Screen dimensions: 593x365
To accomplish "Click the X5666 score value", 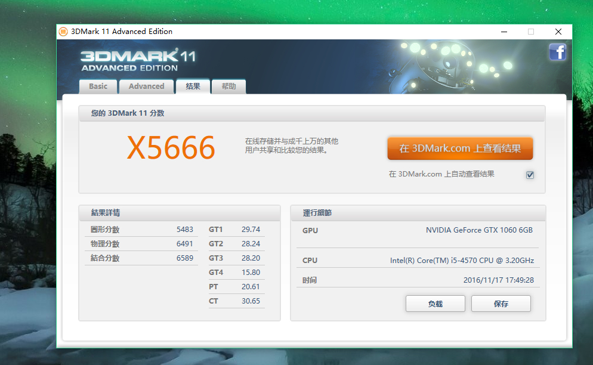I will [171, 148].
